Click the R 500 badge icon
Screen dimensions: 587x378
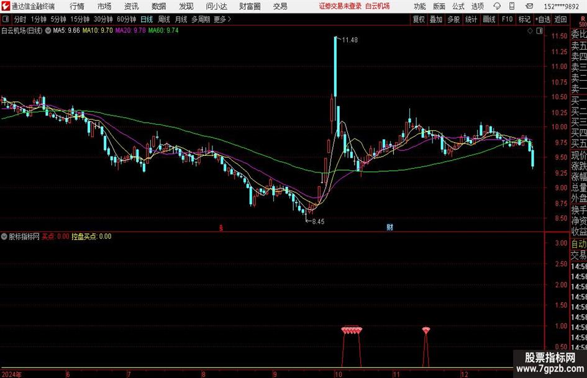[x=583, y=21]
